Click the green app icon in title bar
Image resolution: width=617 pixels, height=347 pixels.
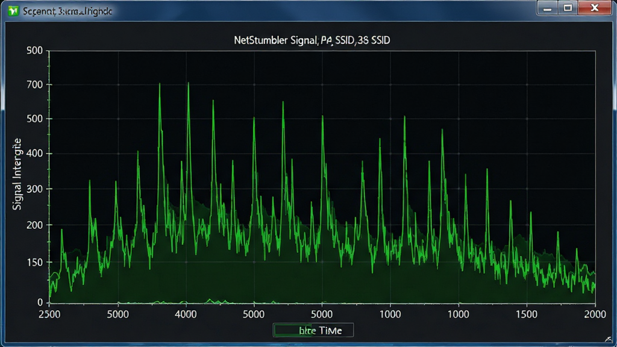point(13,11)
